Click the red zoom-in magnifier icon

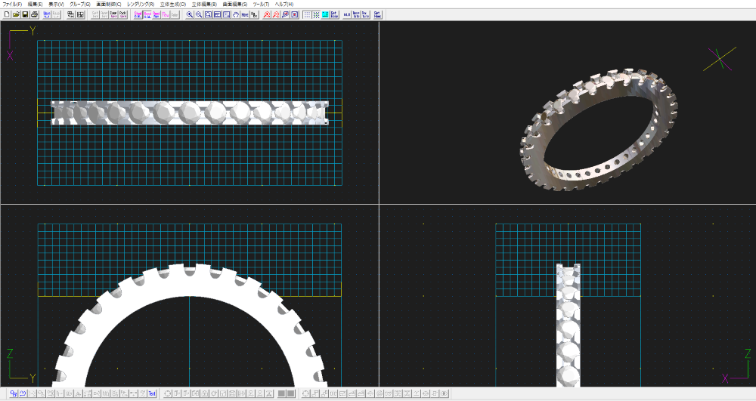(x=267, y=14)
